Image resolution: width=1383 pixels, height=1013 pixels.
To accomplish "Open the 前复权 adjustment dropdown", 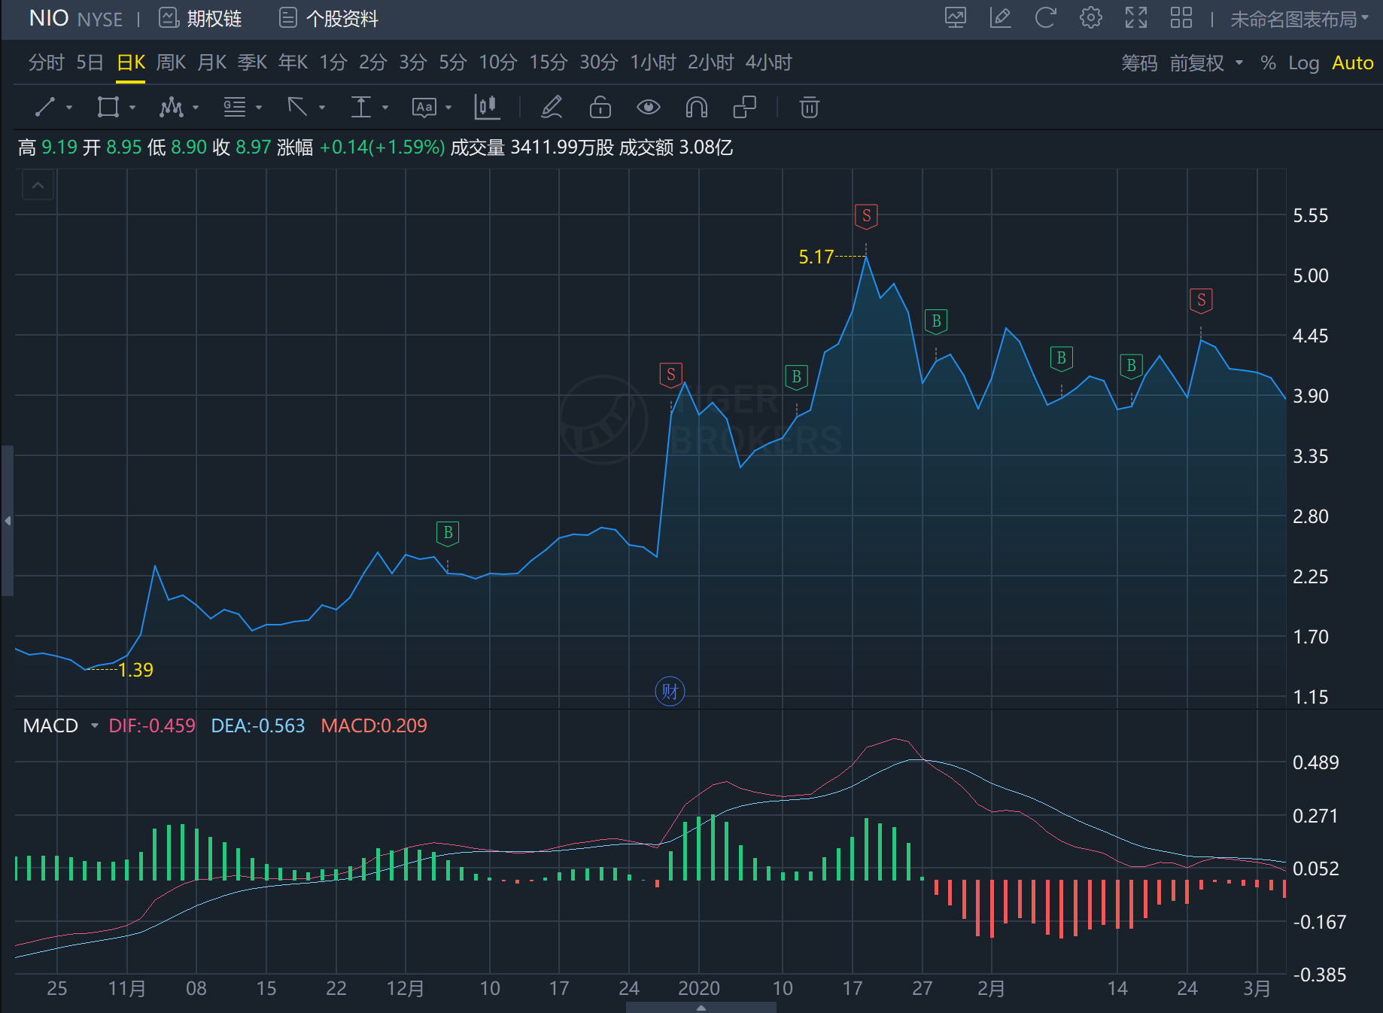I will [1205, 63].
